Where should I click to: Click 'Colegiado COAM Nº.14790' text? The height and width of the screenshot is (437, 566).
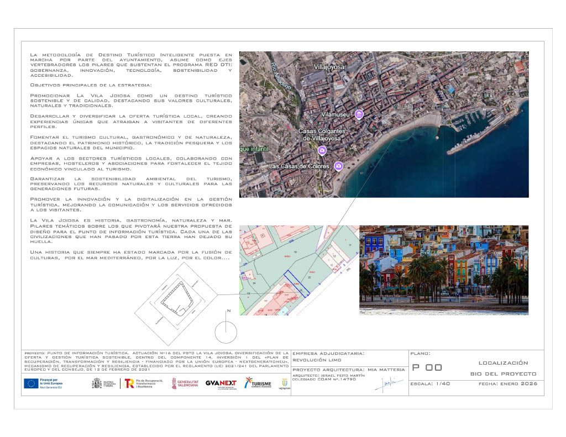[x=324, y=379]
